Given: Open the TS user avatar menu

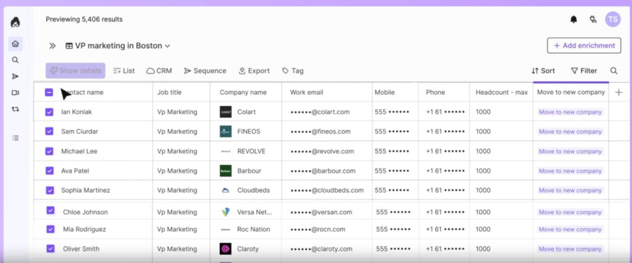Looking at the screenshot, I should tap(612, 19).
